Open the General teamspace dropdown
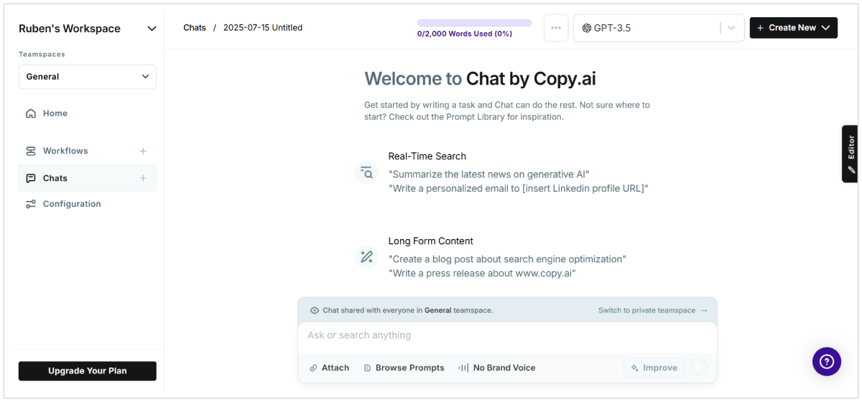Viewport: 862px width, 402px height. (x=88, y=77)
